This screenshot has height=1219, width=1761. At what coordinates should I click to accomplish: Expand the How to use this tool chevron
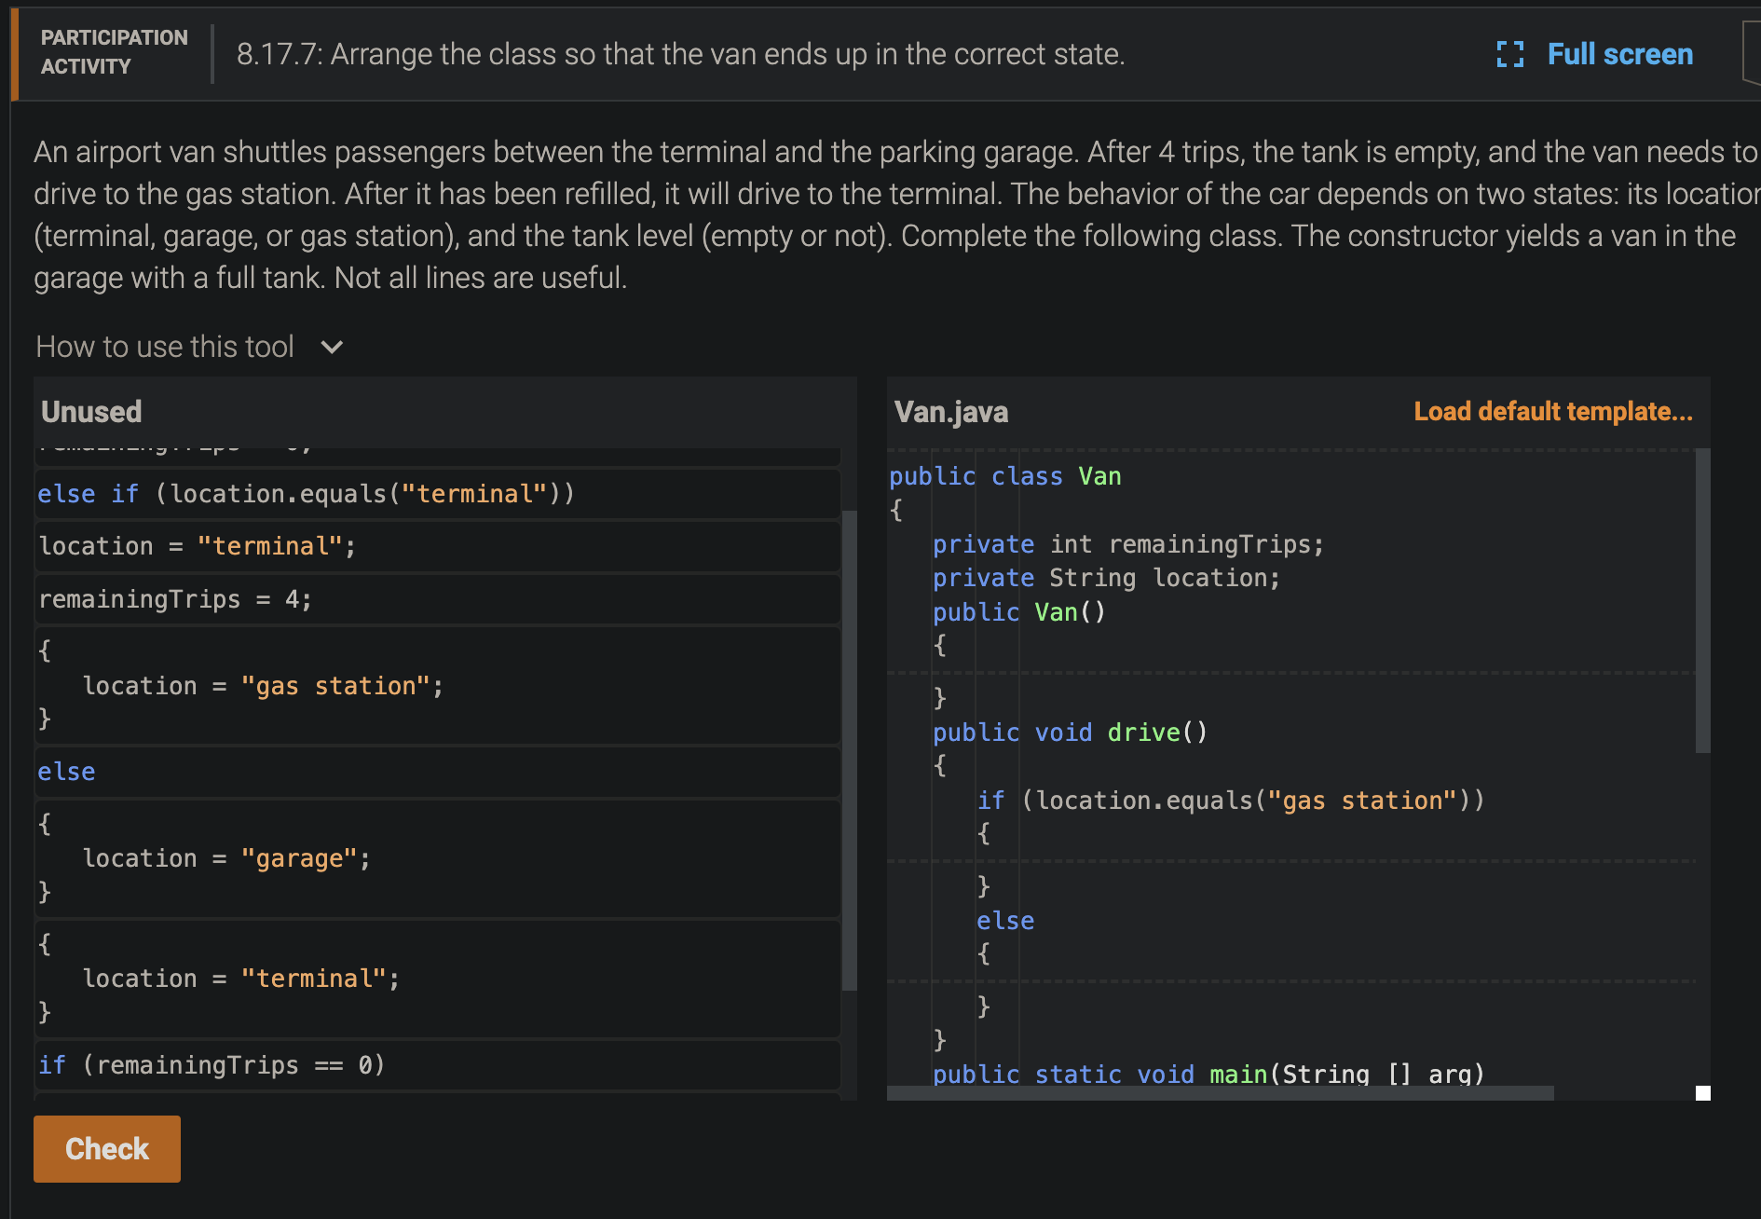(x=332, y=348)
